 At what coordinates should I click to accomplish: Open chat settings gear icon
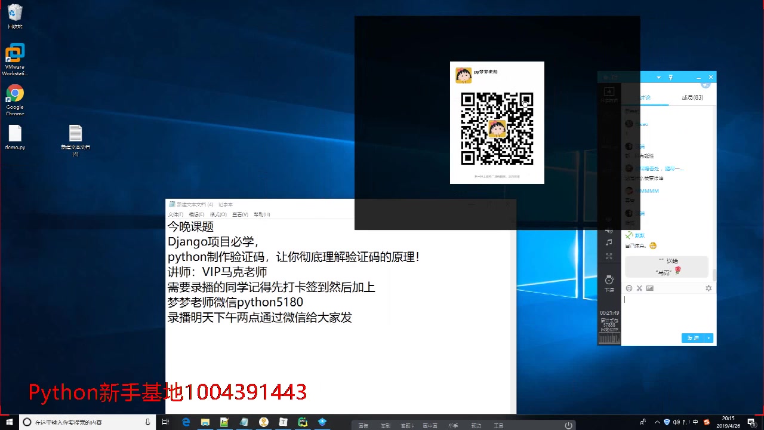tap(708, 288)
